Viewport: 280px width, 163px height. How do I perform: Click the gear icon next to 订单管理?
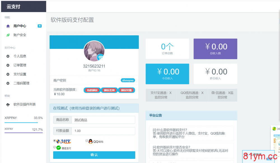(x=8, y=65)
